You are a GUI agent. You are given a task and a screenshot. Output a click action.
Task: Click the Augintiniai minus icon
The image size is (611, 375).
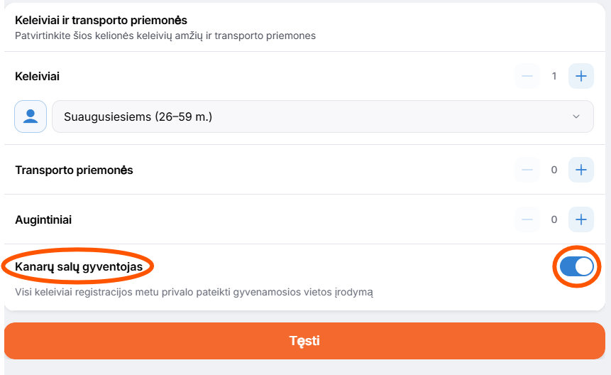(x=527, y=219)
